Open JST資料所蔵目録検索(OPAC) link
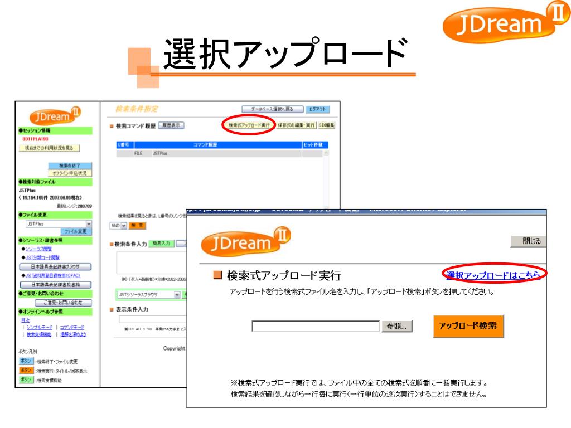 [x=53, y=276]
